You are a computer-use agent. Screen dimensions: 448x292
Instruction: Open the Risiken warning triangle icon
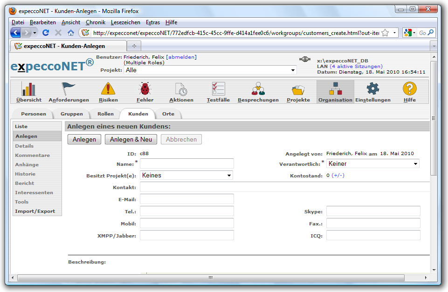(x=108, y=89)
